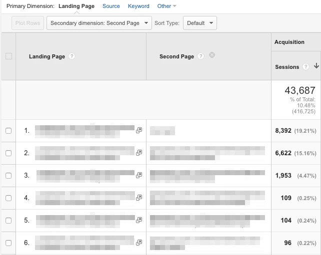
Task: Check the checkbox for row 4
Action: point(8,198)
